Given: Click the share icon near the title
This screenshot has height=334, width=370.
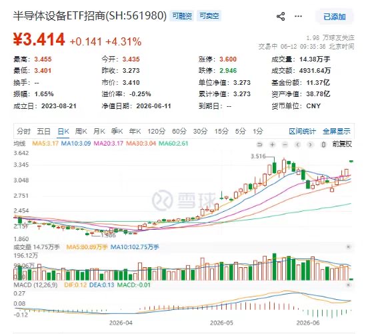Looking at the screenshot, I should pyautogui.click(x=281, y=16).
